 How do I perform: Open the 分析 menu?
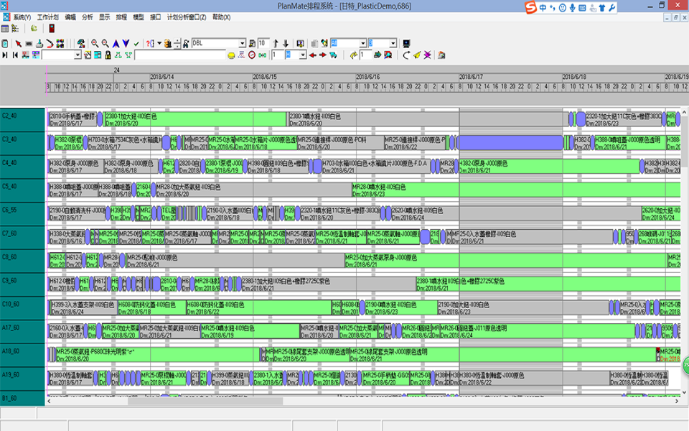(88, 17)
